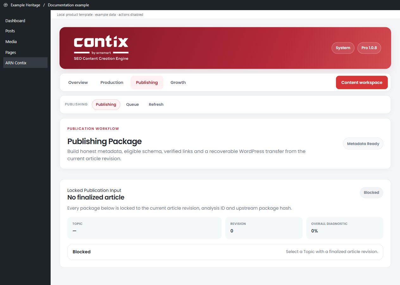Click the PUBLISHING section label beside sub-tabs
The width and height of the screenshot is (400, 285).
(x=76, y=104)
